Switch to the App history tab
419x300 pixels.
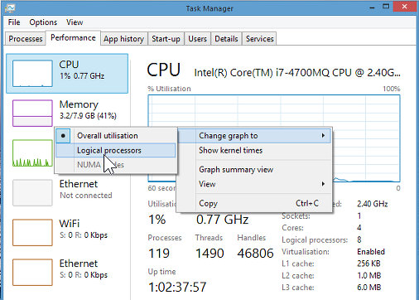[x=124, y=39]
